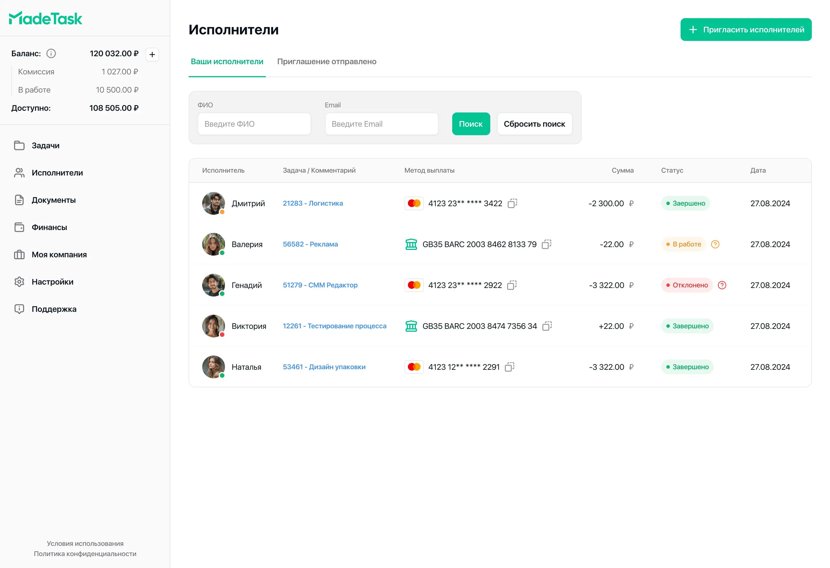
Task: Click Валерия's avatar thumbnail
Action: [x=213, y=244]
